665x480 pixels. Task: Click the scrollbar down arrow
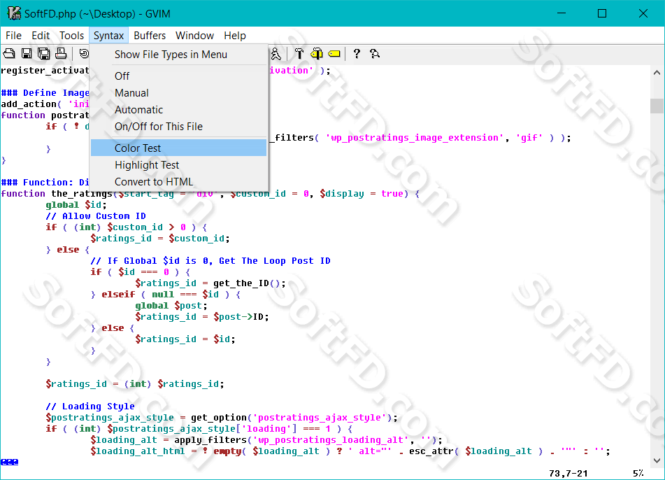tap(657, 460)
